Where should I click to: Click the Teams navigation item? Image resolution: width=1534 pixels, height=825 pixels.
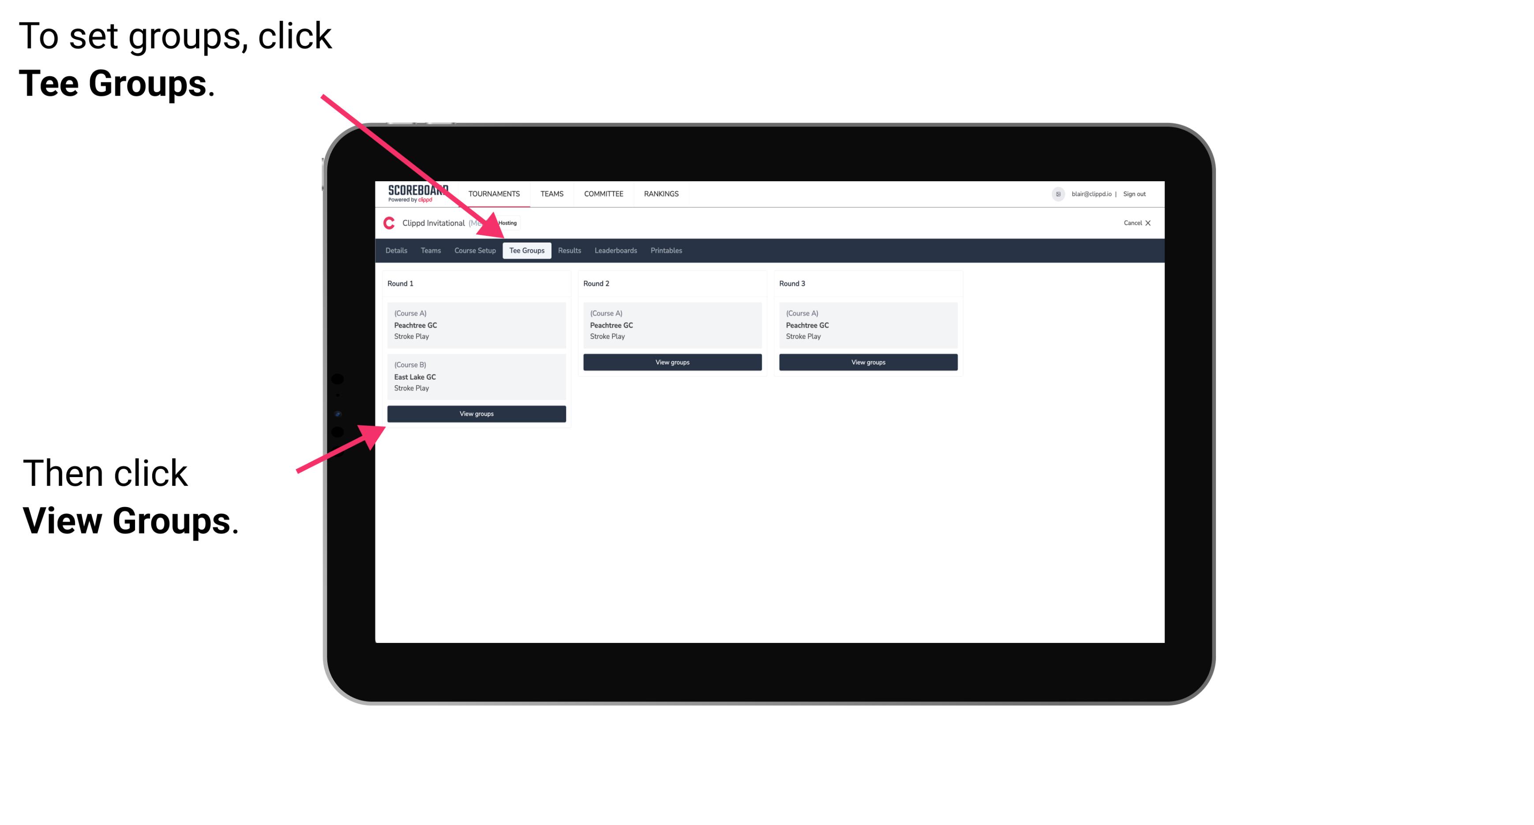(430, 251)
